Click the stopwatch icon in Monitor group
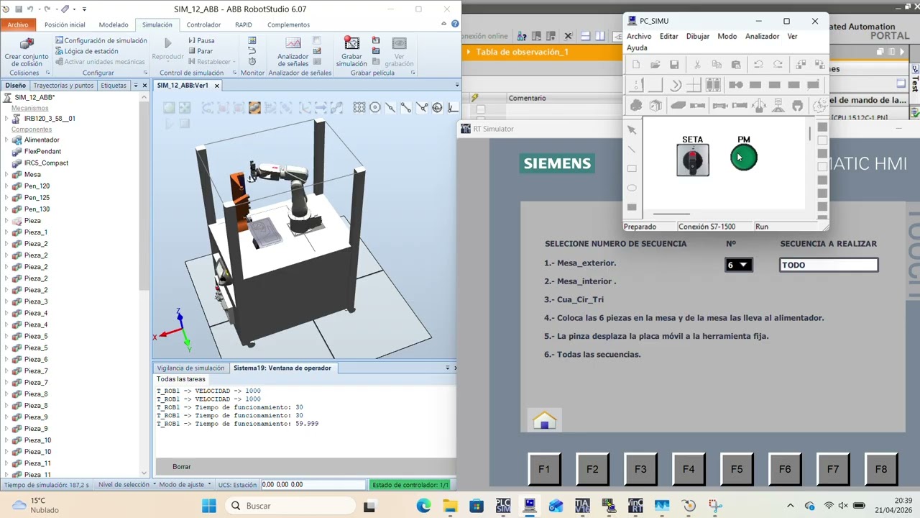920x518 pixels. 252,61
